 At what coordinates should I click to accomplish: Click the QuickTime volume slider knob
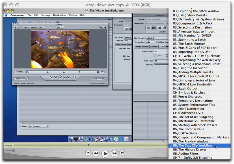click(x=14, y=150)
